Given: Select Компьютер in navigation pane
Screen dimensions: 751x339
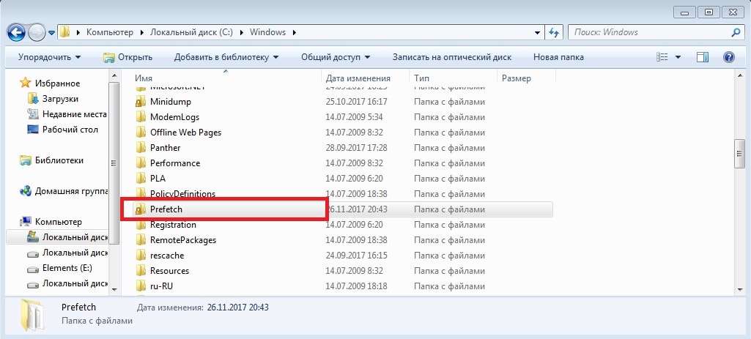Looking at the screenshot, I should pyautogui.click(x=59, y=222).
